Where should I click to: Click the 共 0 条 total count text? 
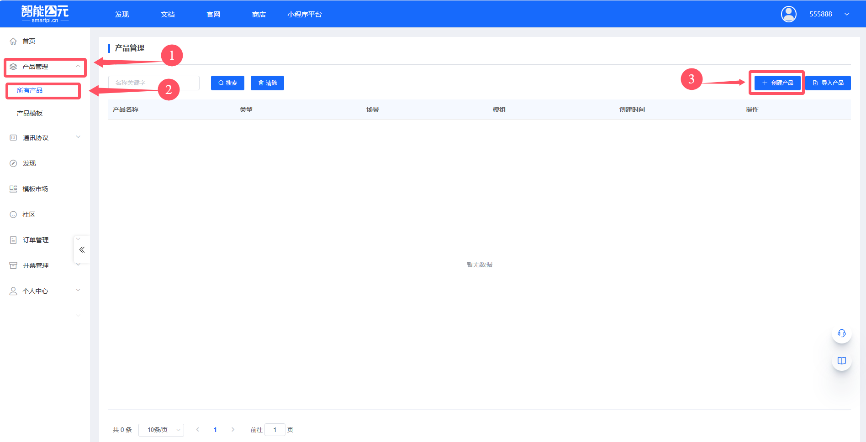122,430
